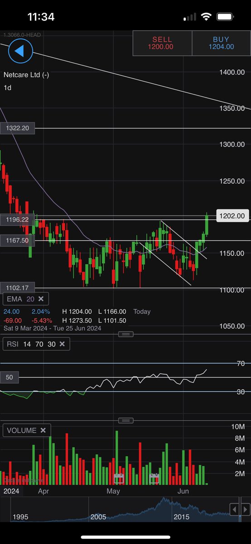This screenshot has width=251, height=544.
Task: Click the -69.00 change value
Action: coord(13,321)
